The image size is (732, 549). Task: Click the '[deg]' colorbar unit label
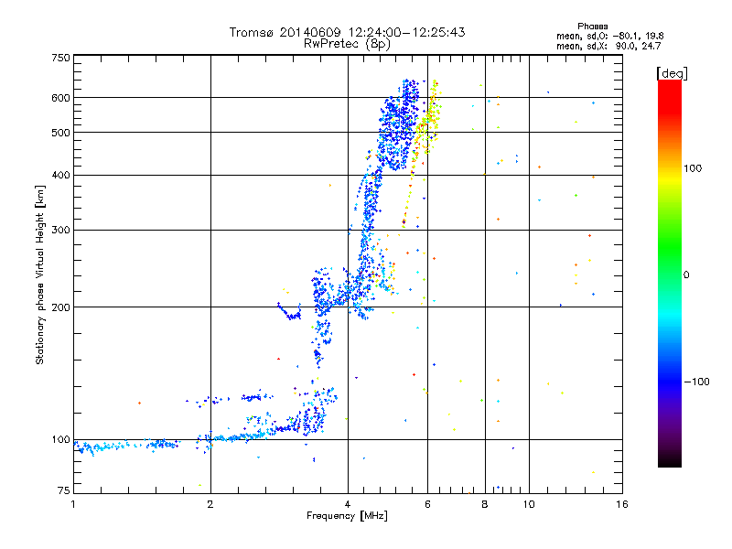[x=672, y=73]
